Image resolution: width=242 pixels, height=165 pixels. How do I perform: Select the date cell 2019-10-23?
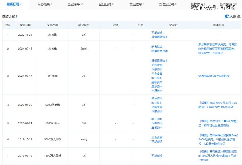tap(25, 139)
